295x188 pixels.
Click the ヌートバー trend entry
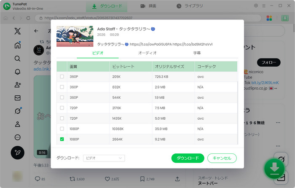tap(208, 183)
